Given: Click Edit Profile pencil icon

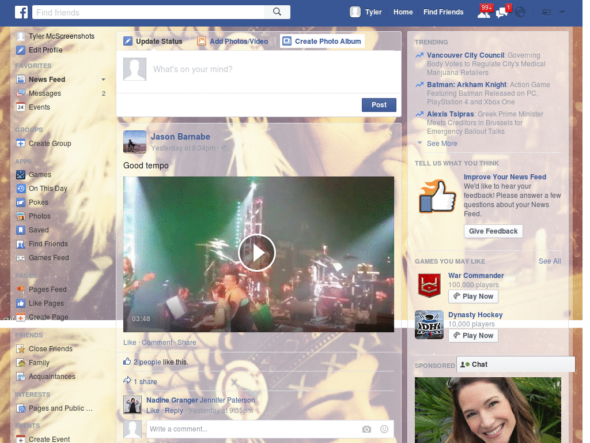Looking at the screenshot, I should click(x=21, y=50).
